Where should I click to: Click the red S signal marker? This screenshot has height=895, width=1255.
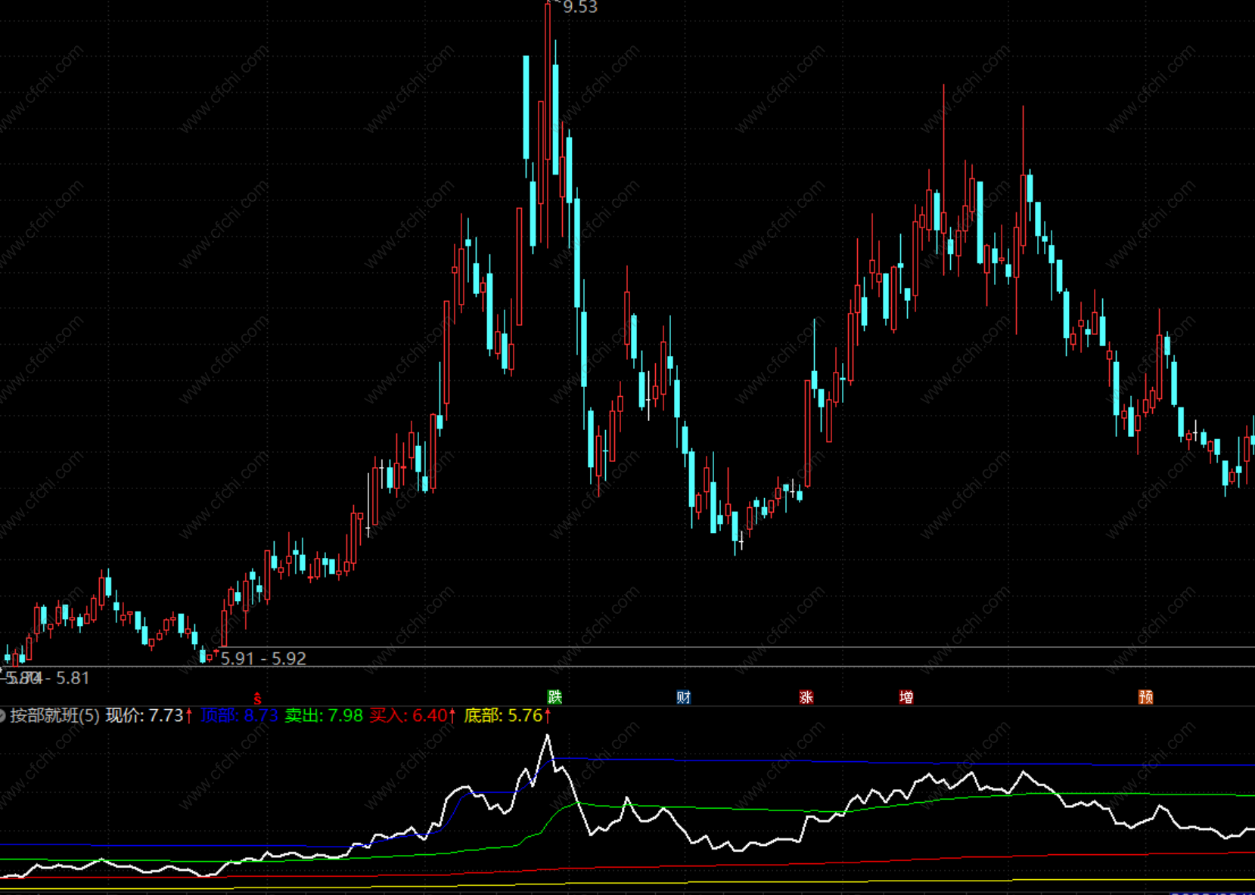point(257,698)
